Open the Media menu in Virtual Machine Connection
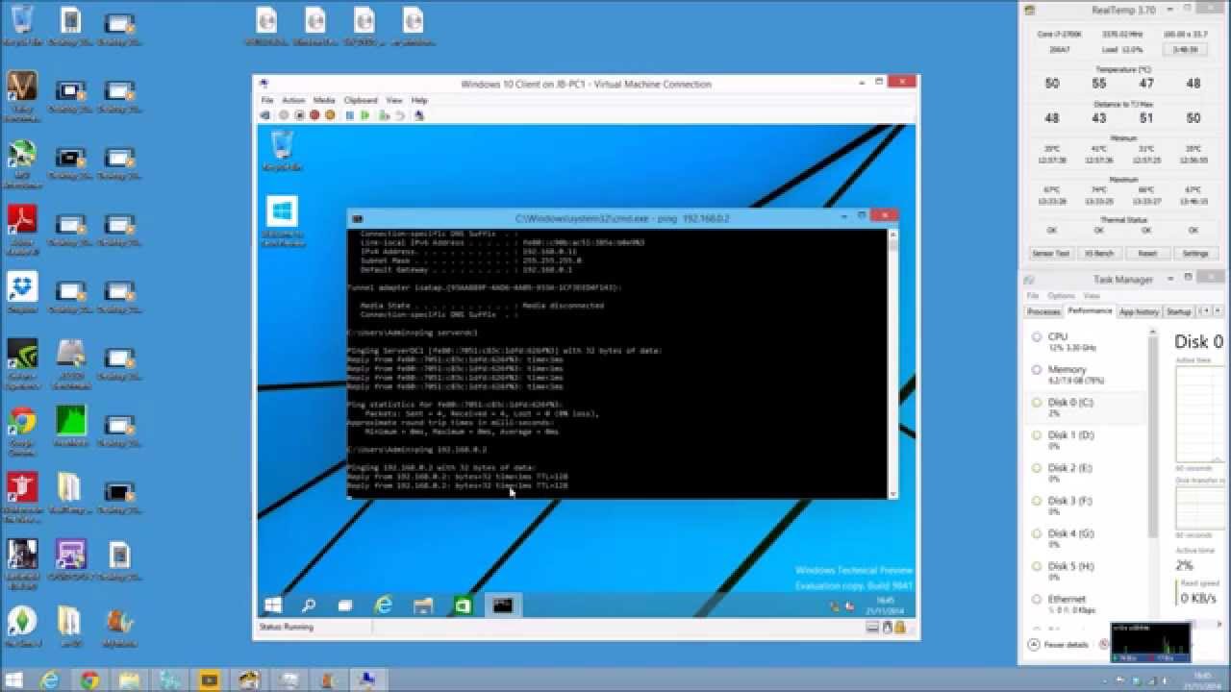This screenshot has height=692, width=1231. tap(324, 100)
